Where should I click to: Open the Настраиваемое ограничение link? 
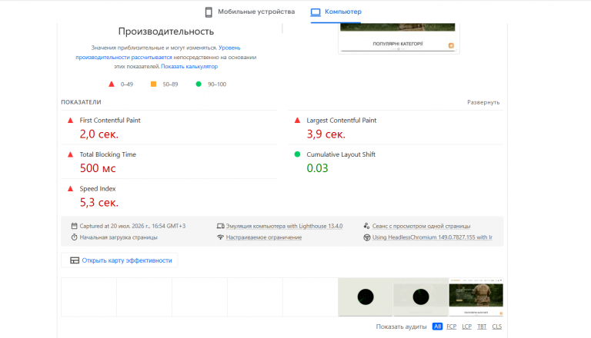264,237
